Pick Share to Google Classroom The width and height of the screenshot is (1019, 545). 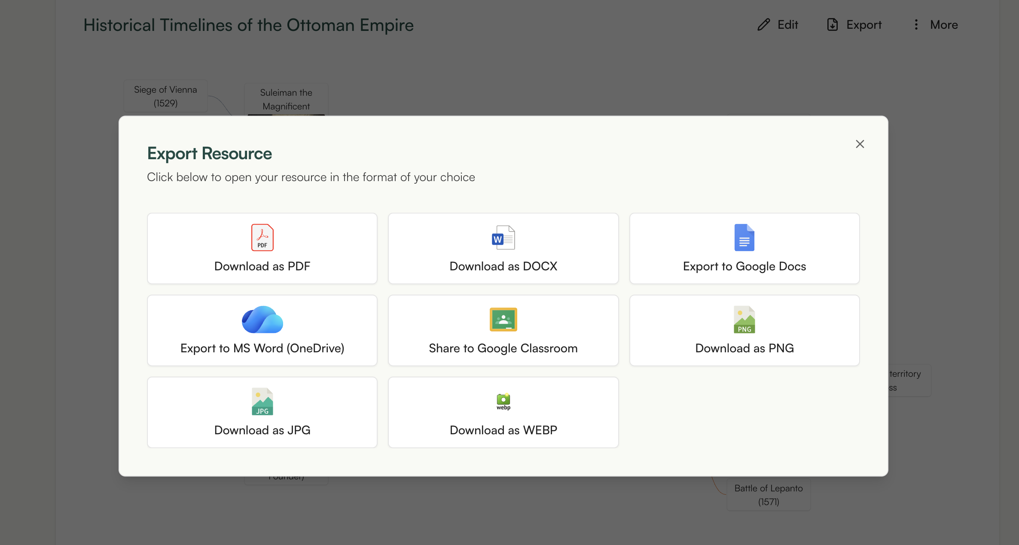503,330
